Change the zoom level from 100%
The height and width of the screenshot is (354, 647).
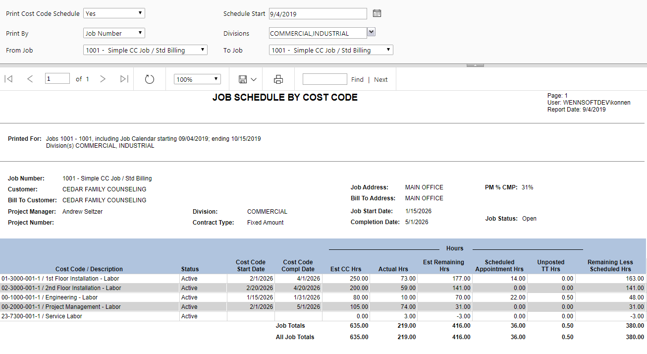[x=197, y=79]
